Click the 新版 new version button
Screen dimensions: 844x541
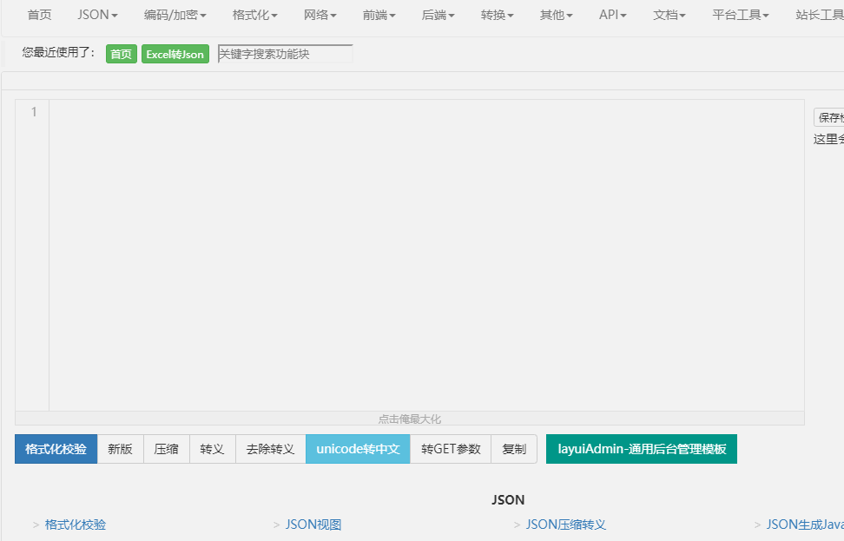(120, 449)
